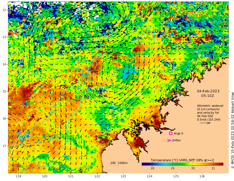Click the latitude '-14' axis label
234x181 pixels.
4,64
